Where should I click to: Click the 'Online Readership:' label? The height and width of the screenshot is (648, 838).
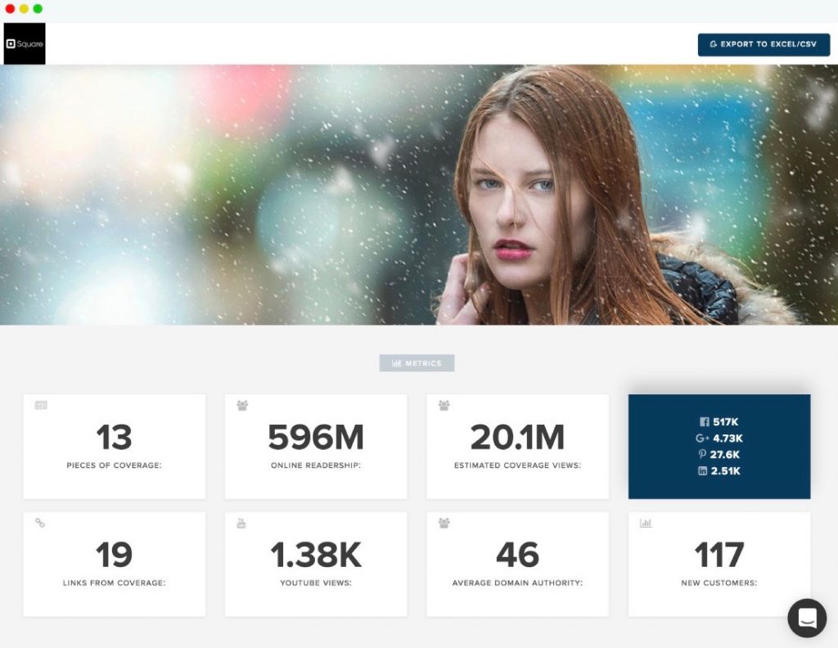[316, 466]
